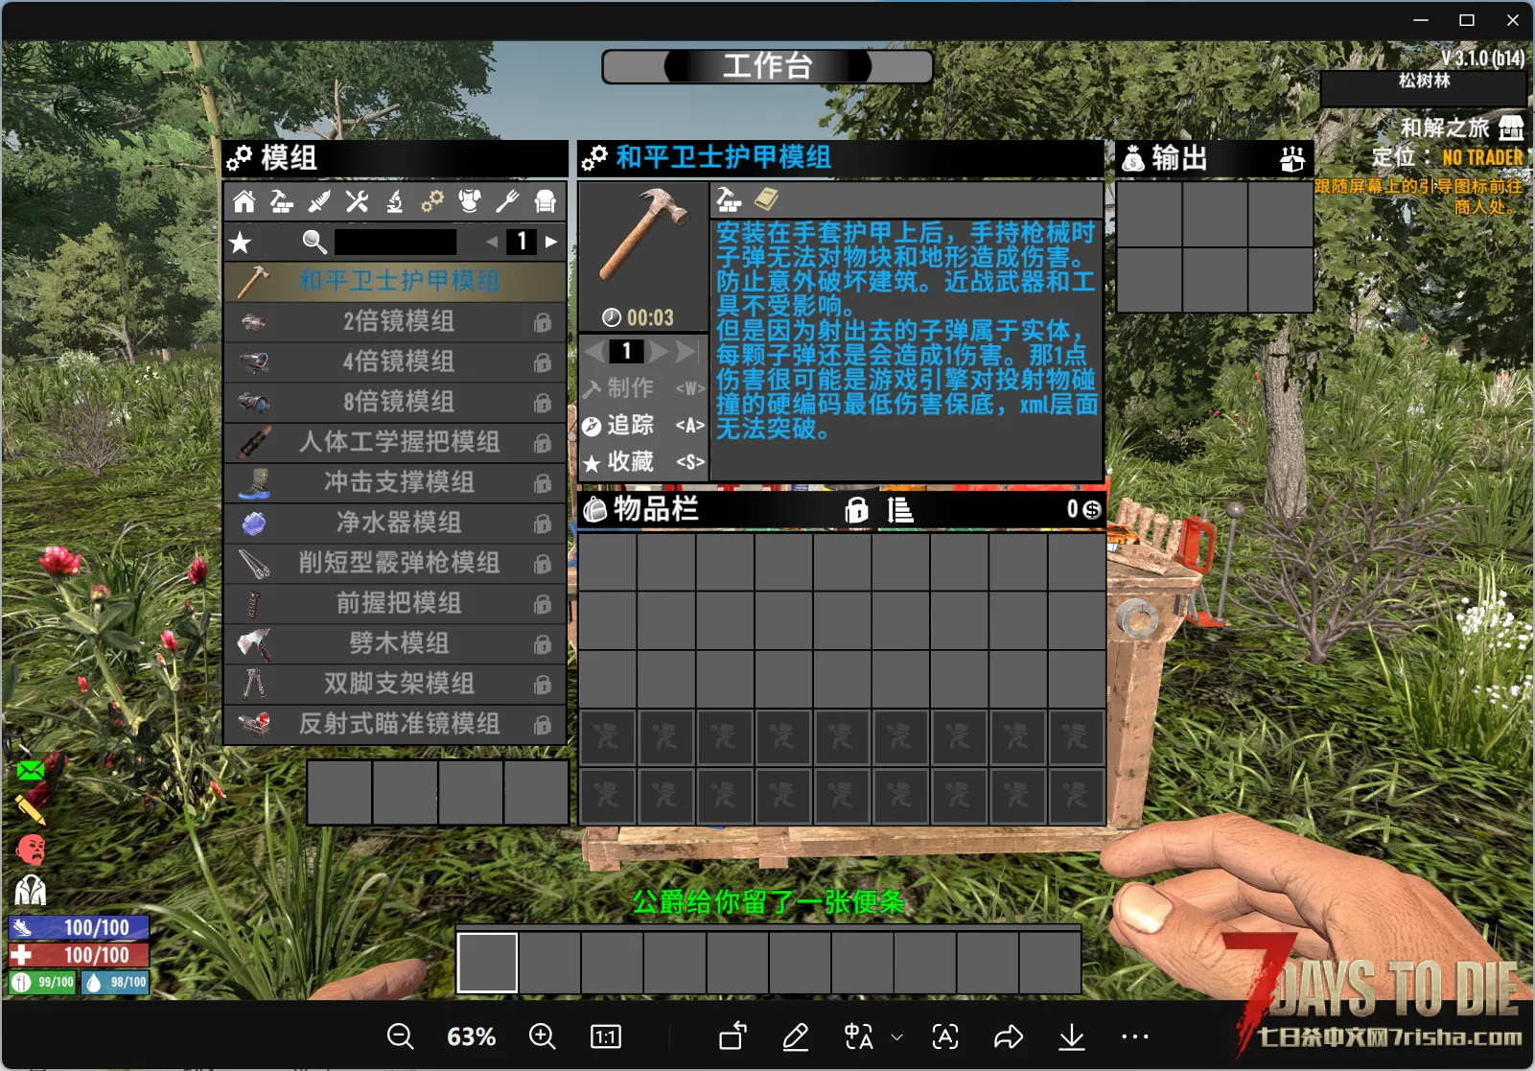The image size is (1535, 1071).
Task: Click the lock icon on 2倍镜模组 row
Action: [543, 322]
